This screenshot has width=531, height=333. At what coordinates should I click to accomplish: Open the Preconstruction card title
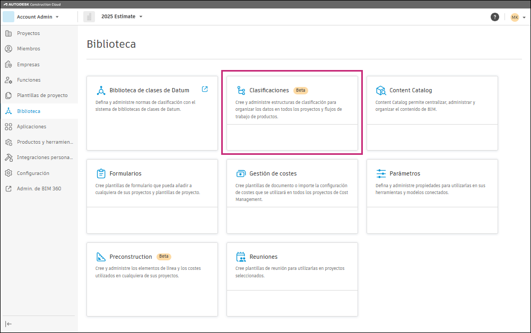[130, 257]
